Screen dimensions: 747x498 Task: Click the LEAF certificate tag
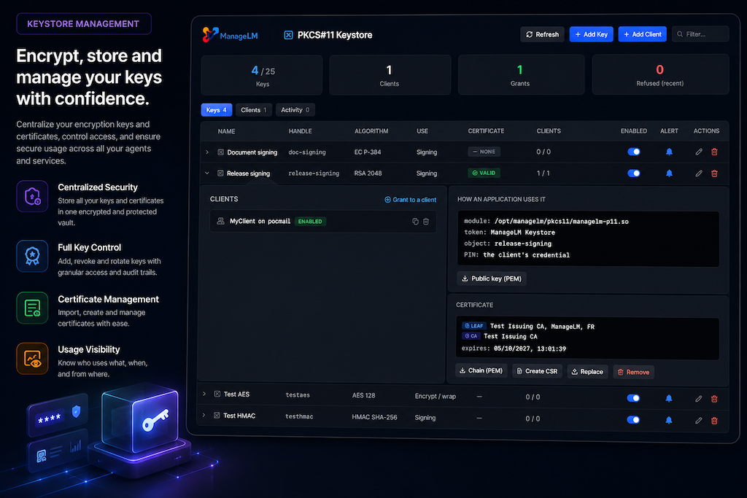(474, 326)
